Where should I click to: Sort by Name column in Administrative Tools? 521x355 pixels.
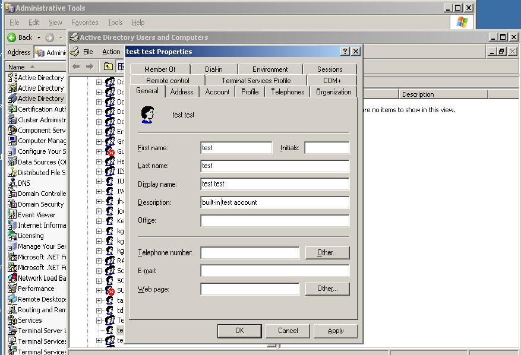click(x=35, y=66)
